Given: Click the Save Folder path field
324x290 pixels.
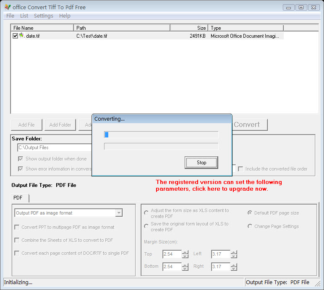Looking at the screenshot, I should [55, 148].
